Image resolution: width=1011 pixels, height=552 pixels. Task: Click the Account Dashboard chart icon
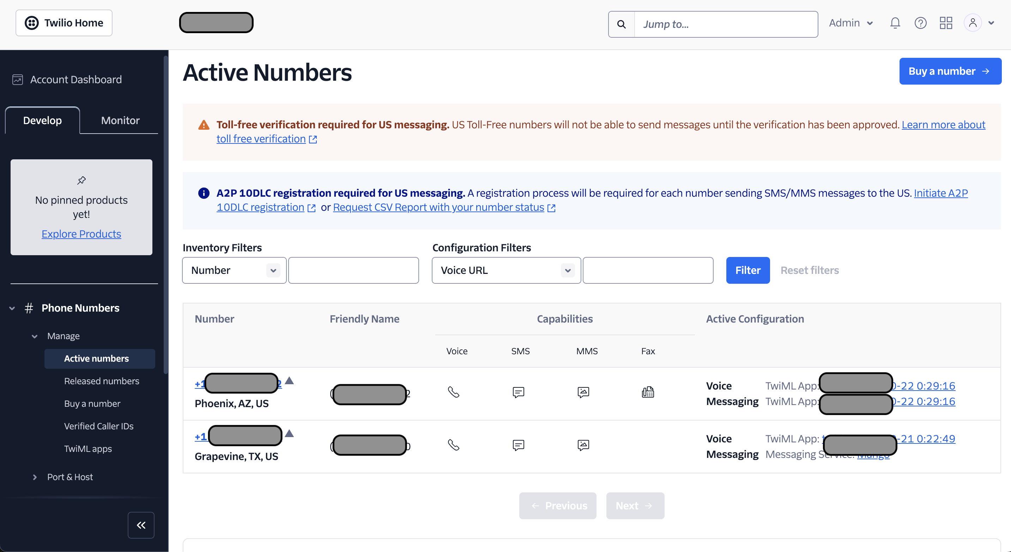click(x=17, y=80)
